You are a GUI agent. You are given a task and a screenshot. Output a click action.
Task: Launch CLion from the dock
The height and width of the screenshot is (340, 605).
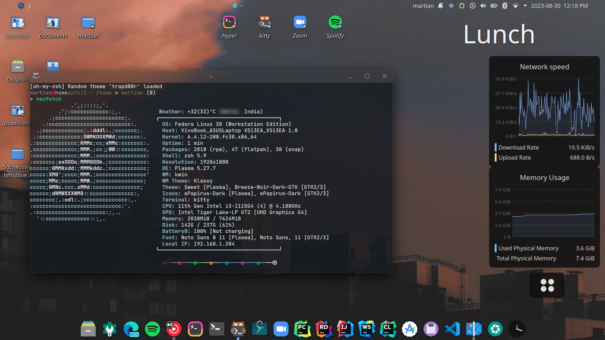pyautogui.click(x=388, y=329)
